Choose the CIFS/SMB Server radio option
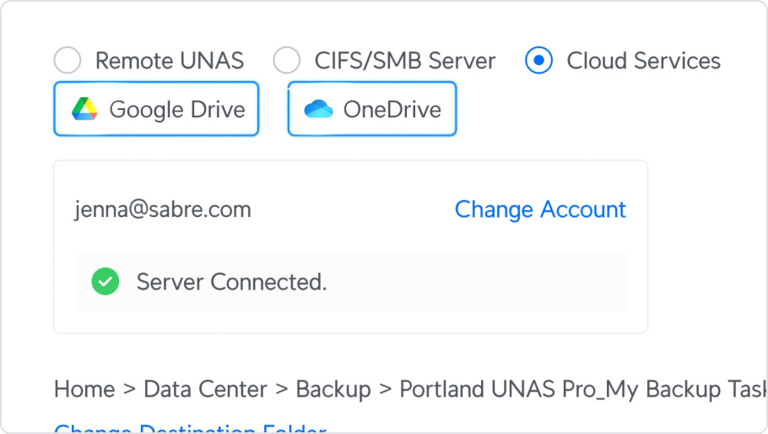This screenshot has width=768, height=434. (x=287, y=60)
